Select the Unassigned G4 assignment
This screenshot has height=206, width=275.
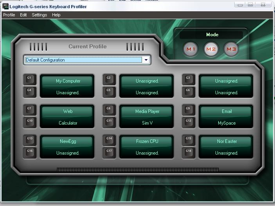point(68,93)
